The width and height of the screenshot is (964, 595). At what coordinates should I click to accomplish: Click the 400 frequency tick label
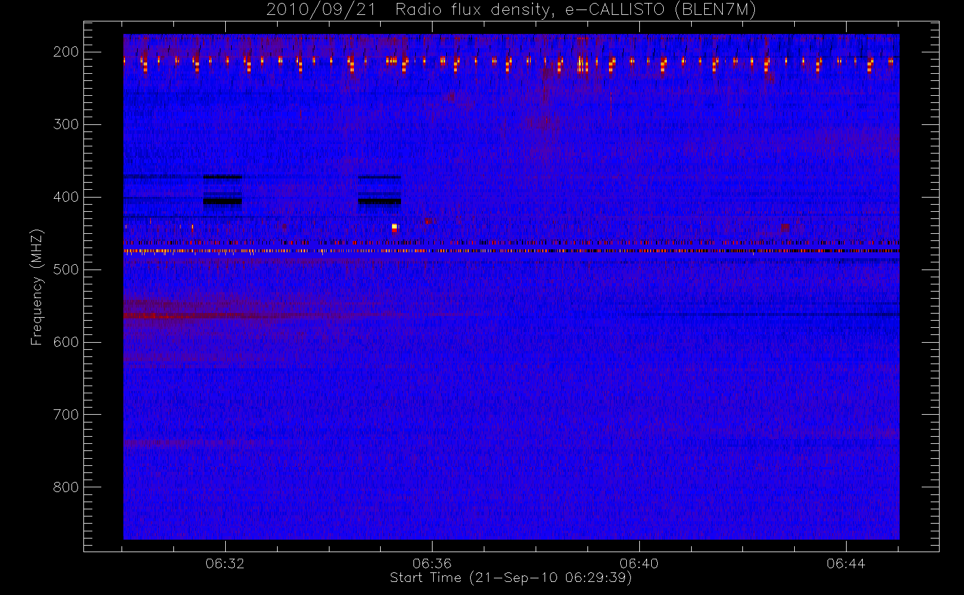coord(66,197)
